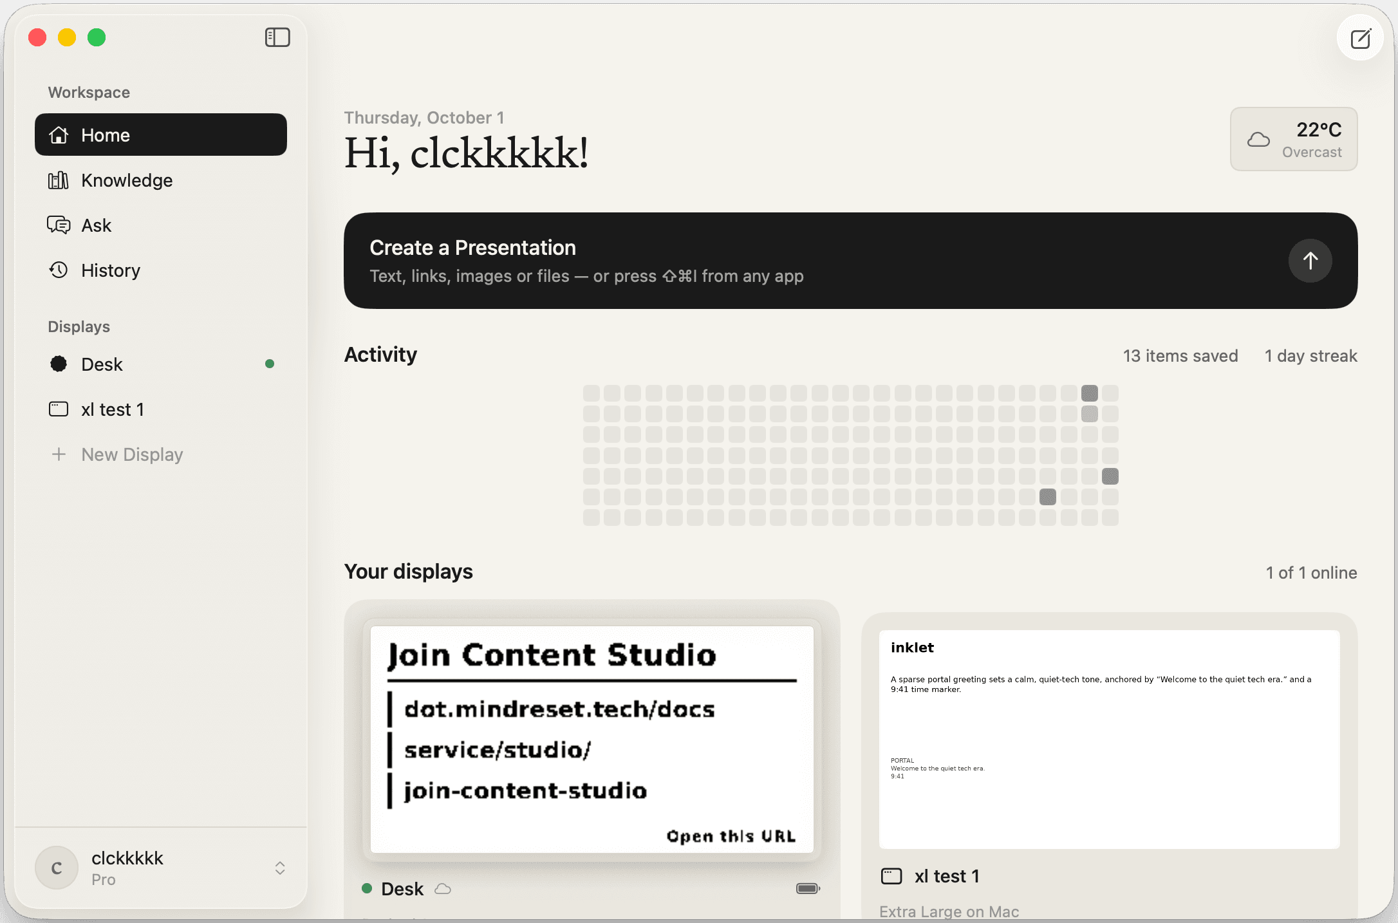This screenshot has width=1398, height=923.
Task: Click the '13 items saved' text
Action: [1180, 356]
